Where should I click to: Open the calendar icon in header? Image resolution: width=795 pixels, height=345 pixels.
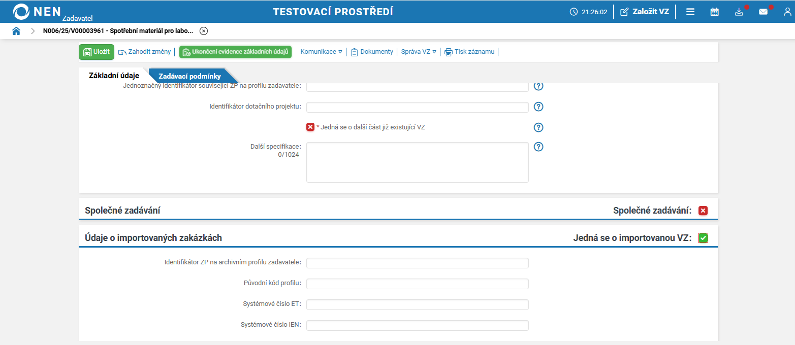point(714,12)
